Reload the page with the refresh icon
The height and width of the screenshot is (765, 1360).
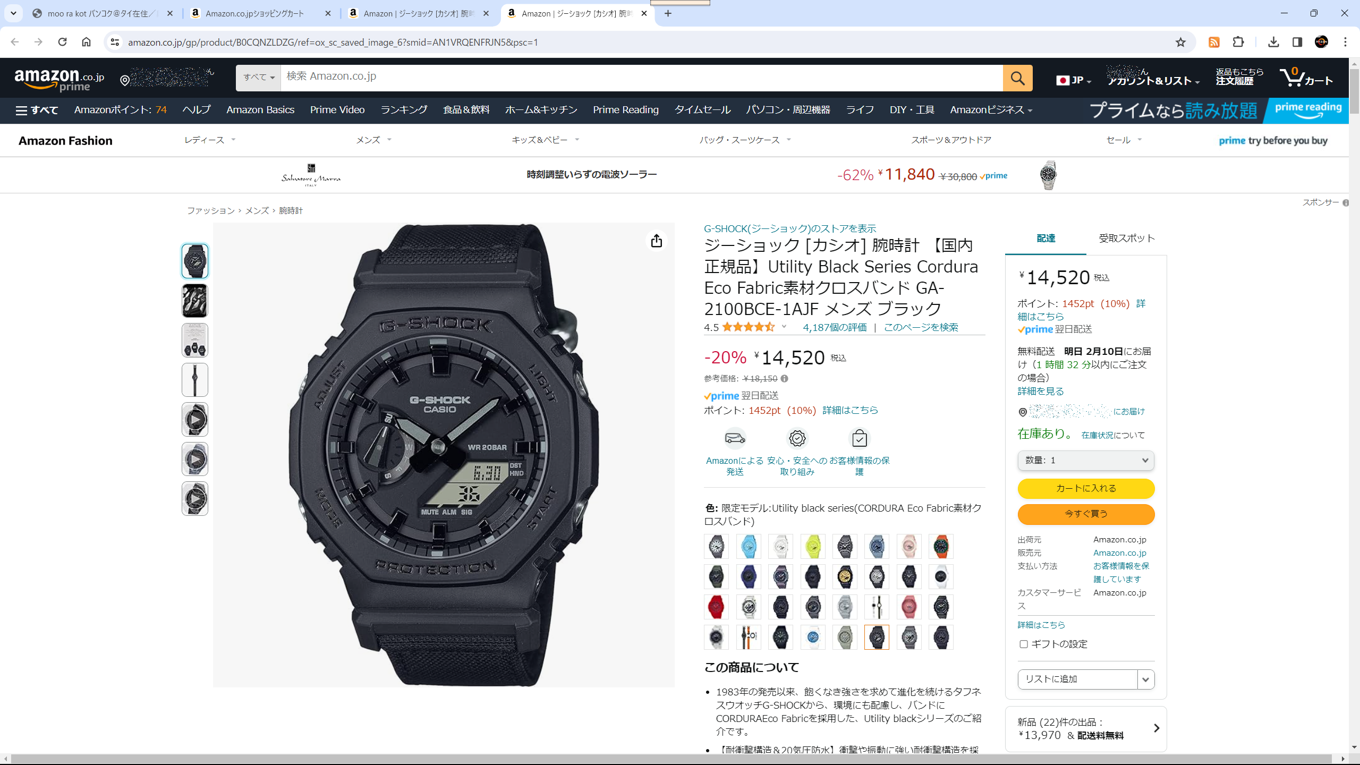coord(62,42)
